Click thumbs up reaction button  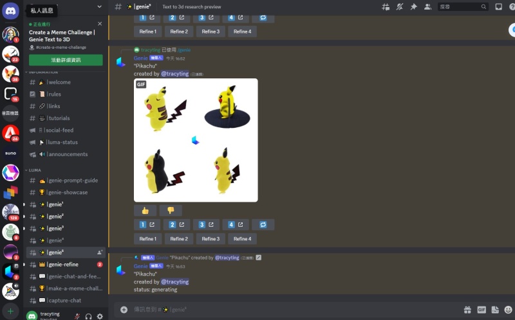pos(145,211)
